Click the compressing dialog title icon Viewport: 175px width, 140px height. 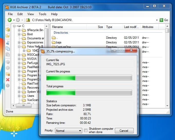click(x=43, y=51)
